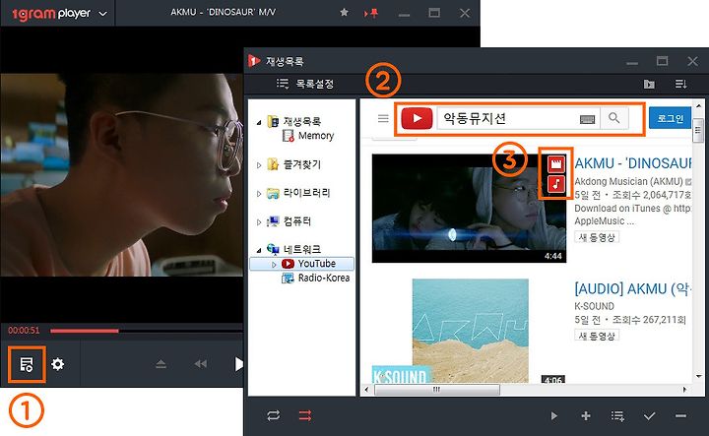Select the Memory playlist item
The height and width of the screenshot is (436, 709).
click(x=316, y=136)
